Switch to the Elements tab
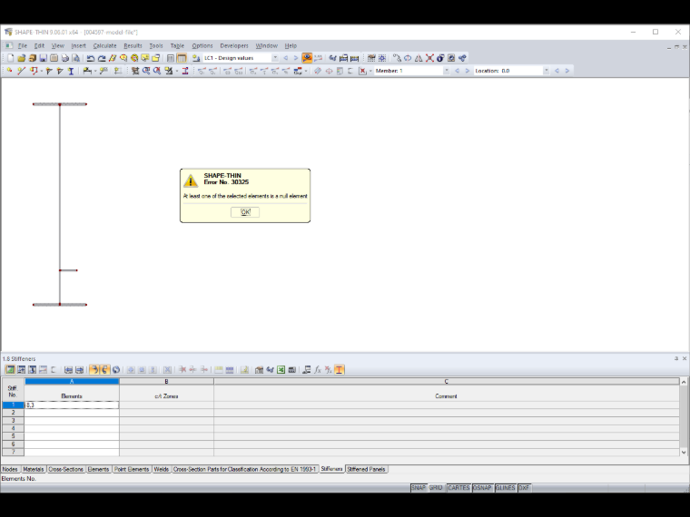This screenshot has height=517, width=690. point(98,469)
